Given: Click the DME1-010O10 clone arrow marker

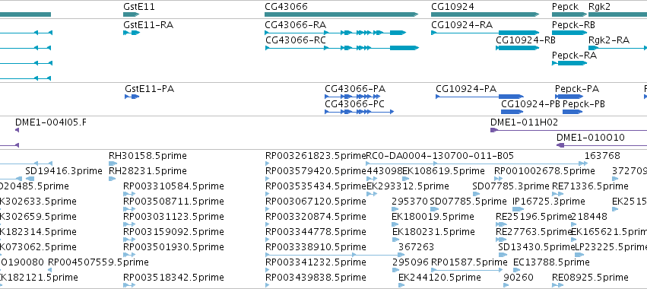Looking at the screenshot, I should pos(560,145).
